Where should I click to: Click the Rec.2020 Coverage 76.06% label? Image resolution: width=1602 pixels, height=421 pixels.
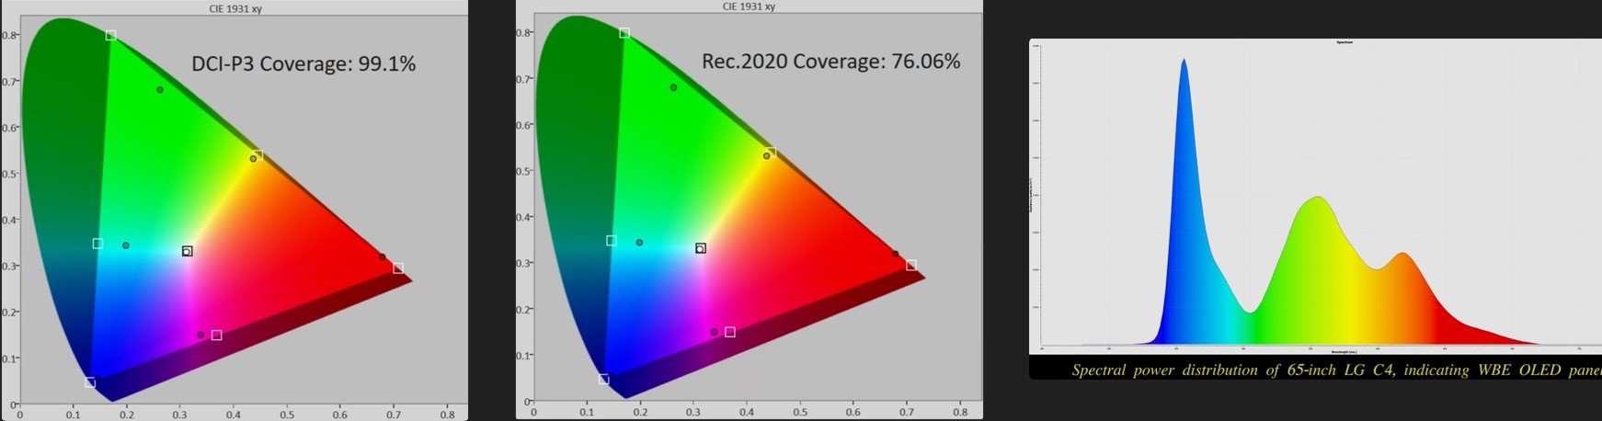(830, 62)
